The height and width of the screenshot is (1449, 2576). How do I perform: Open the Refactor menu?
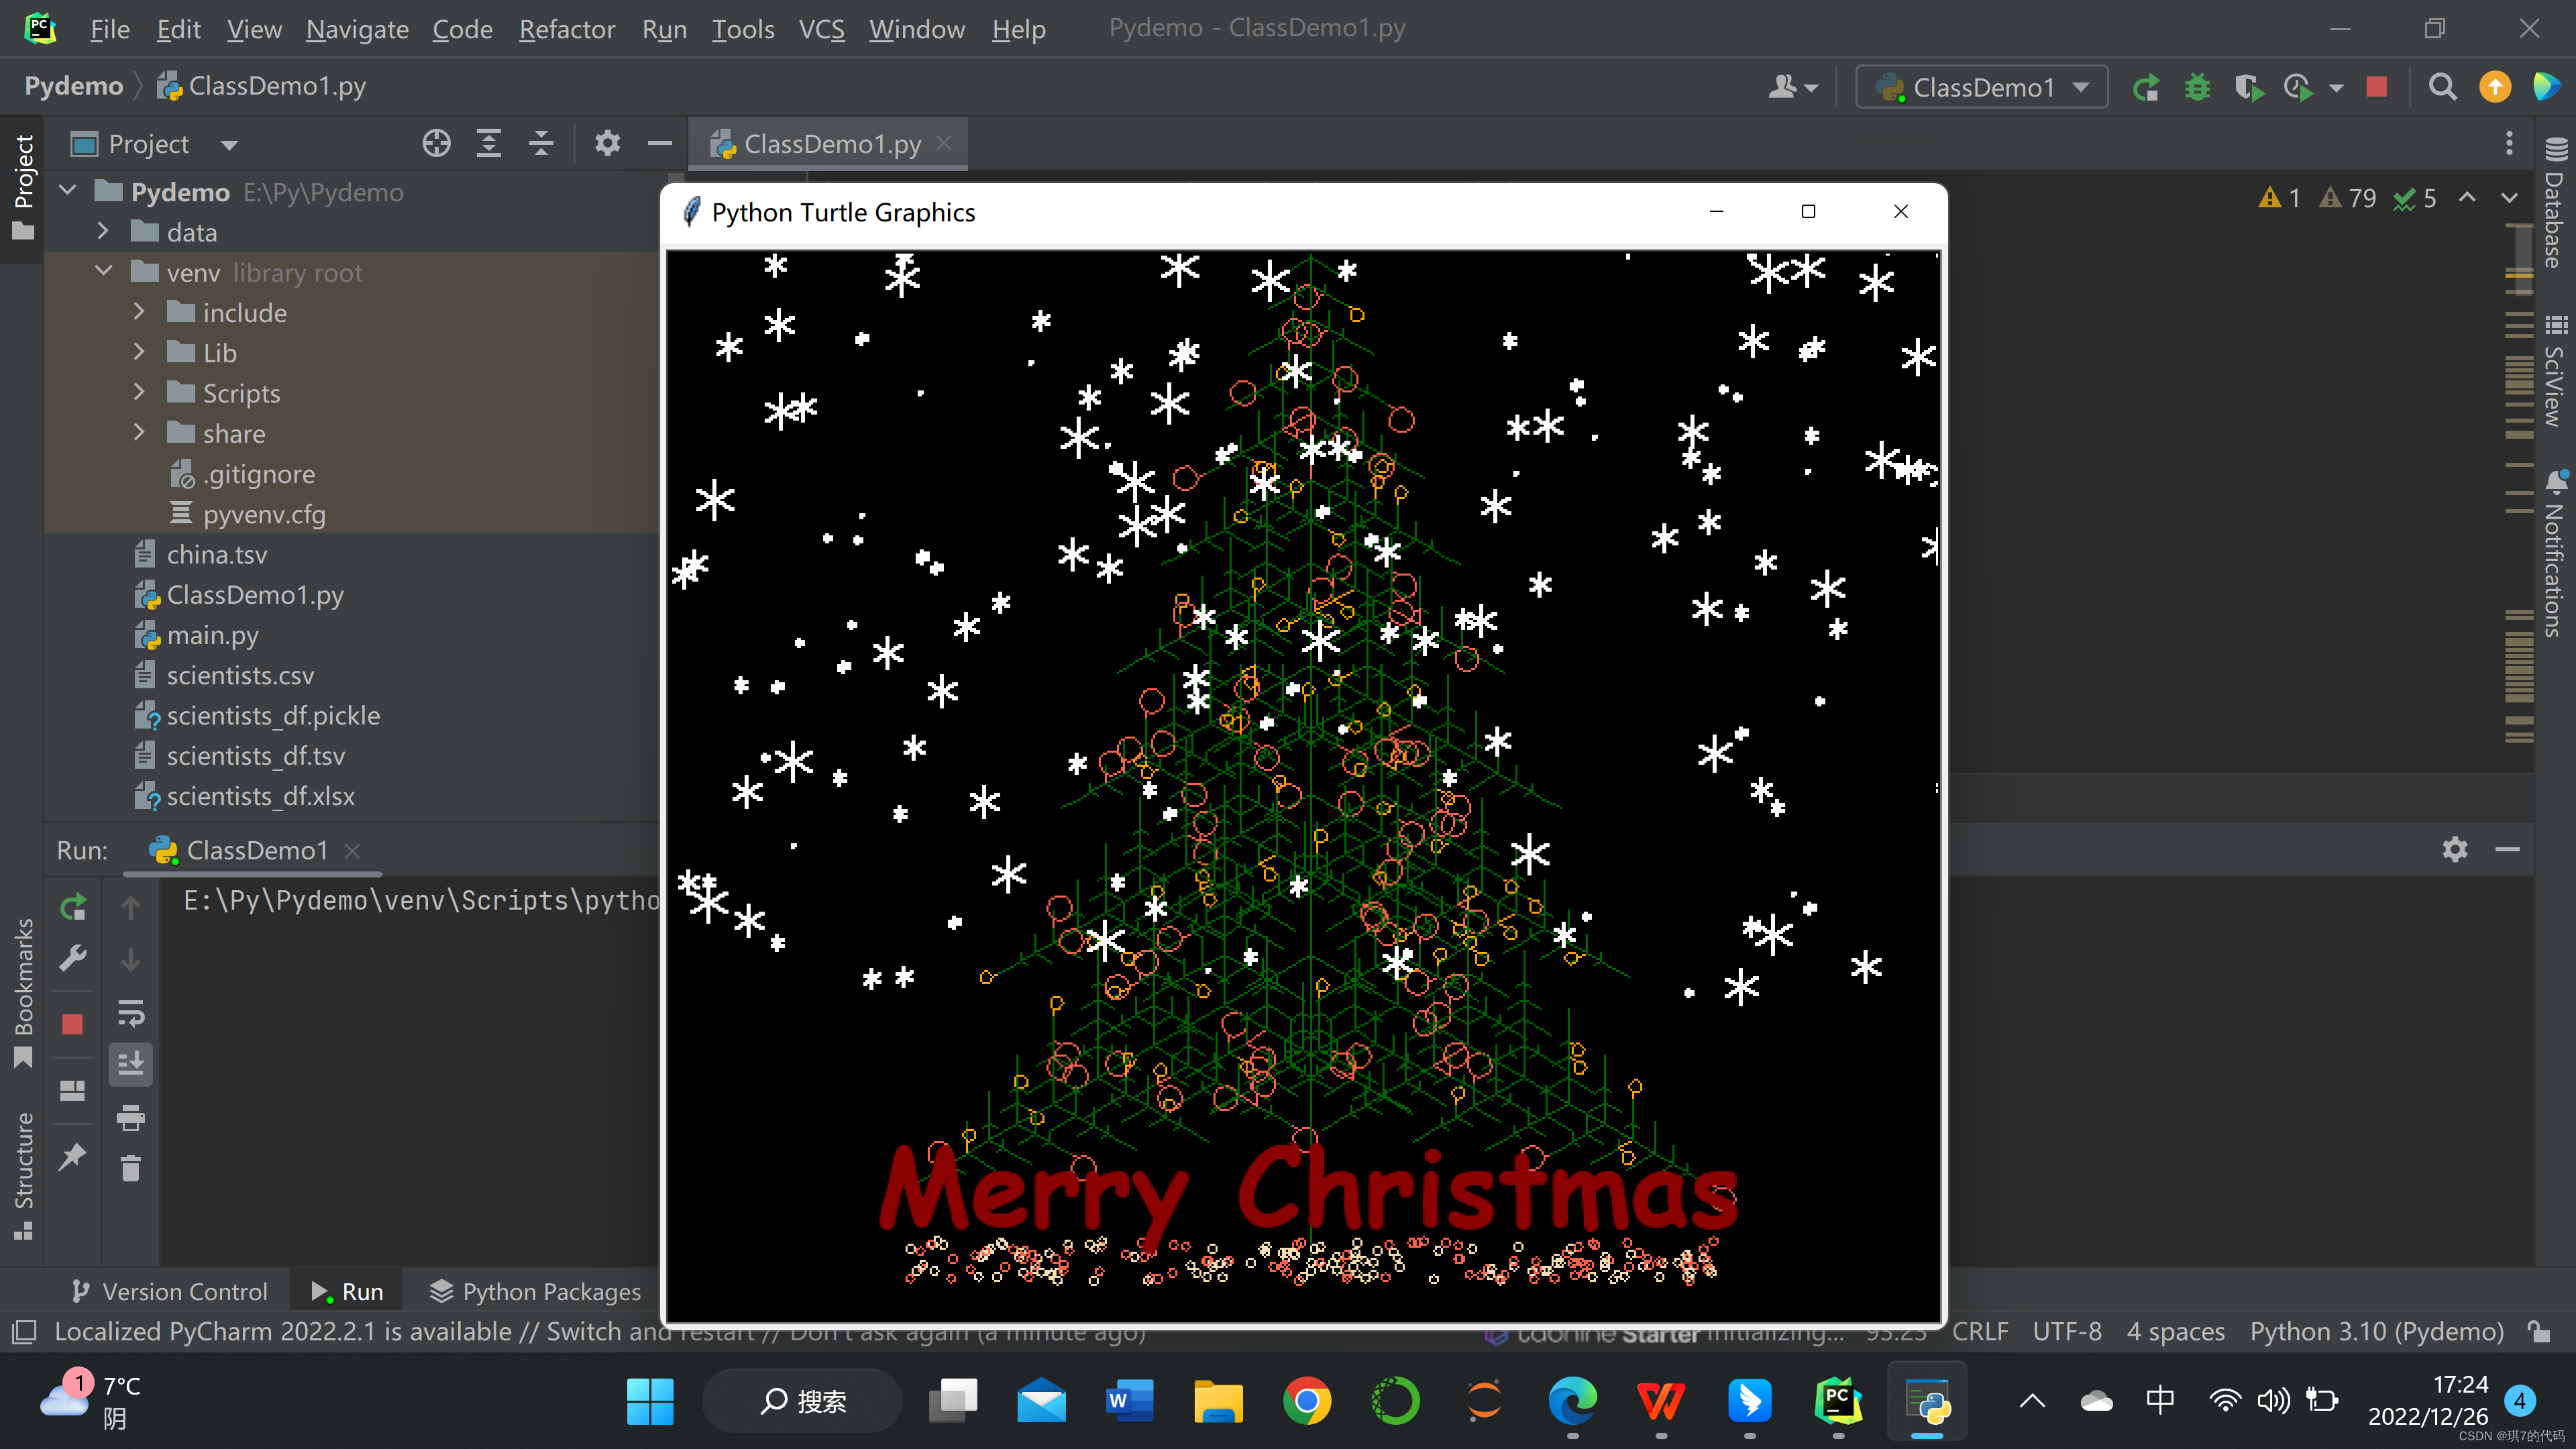(566, 29)
